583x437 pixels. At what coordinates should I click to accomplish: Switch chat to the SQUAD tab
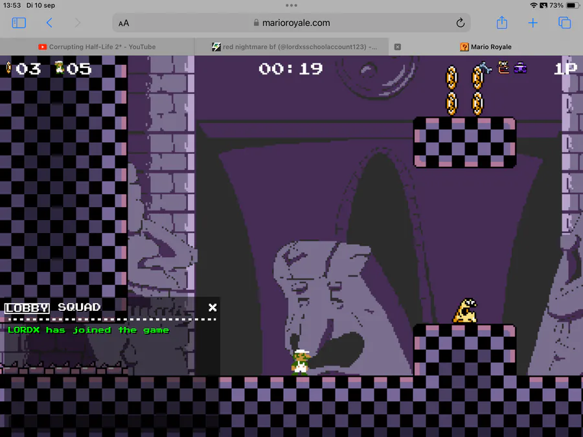[x=79, y=308]
